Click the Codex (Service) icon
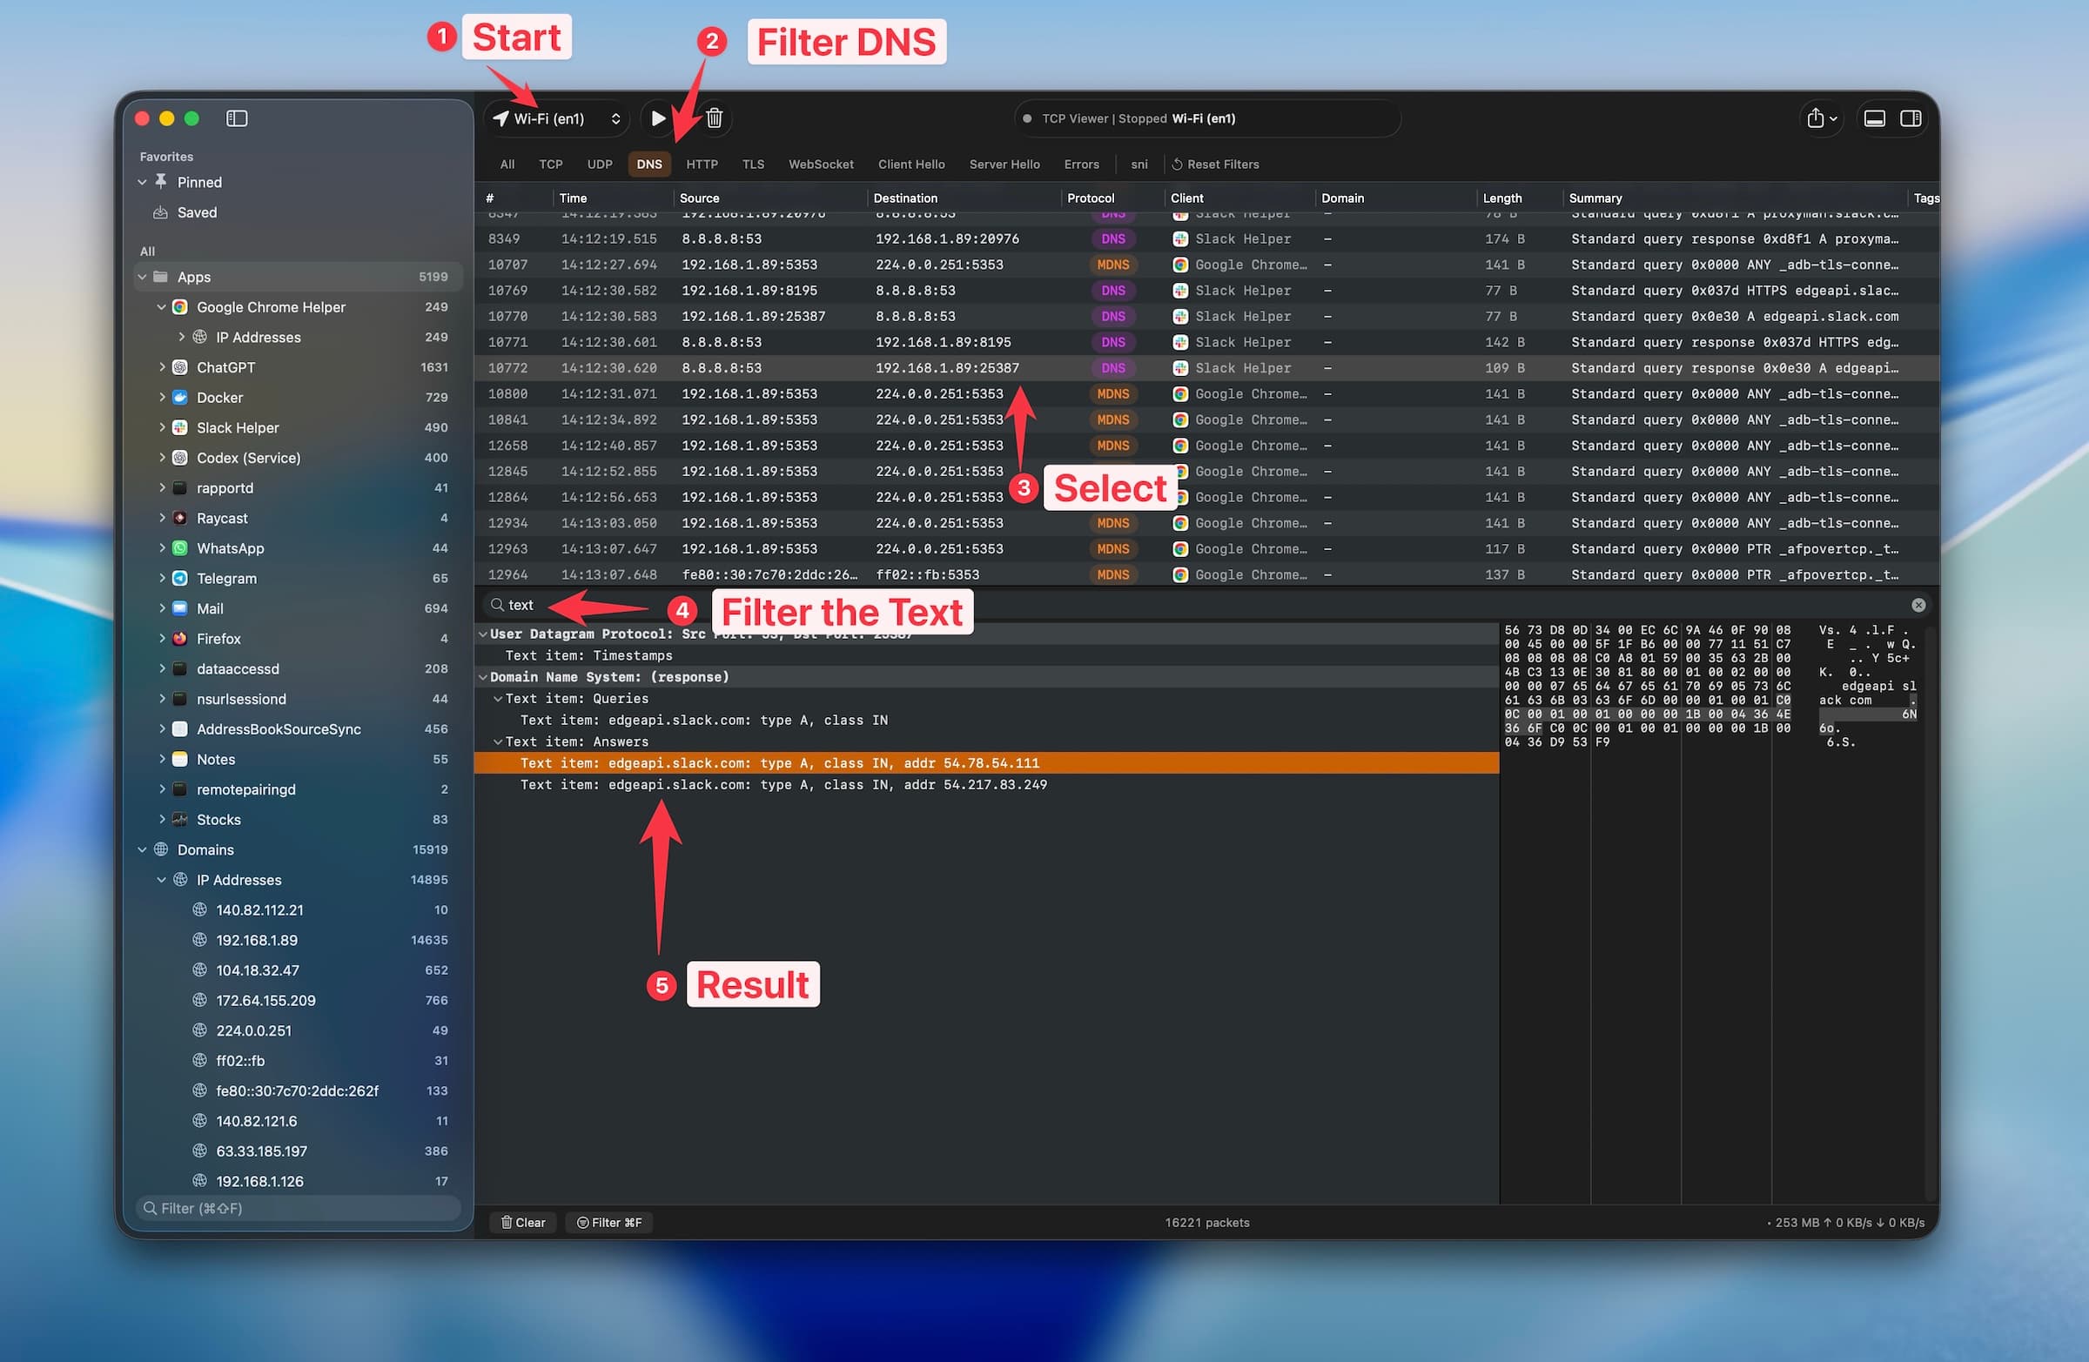Screen dimensions: 2089x1362 180,458
